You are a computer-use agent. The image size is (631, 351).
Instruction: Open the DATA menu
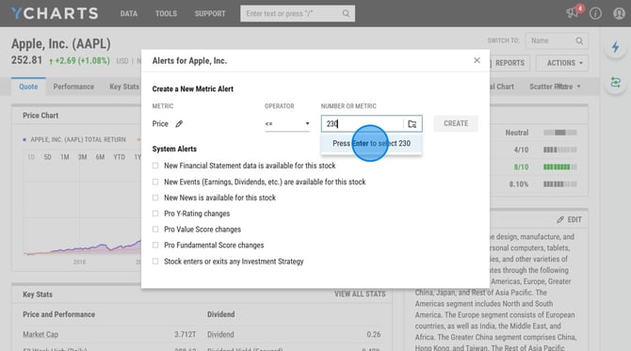[129, 13]
